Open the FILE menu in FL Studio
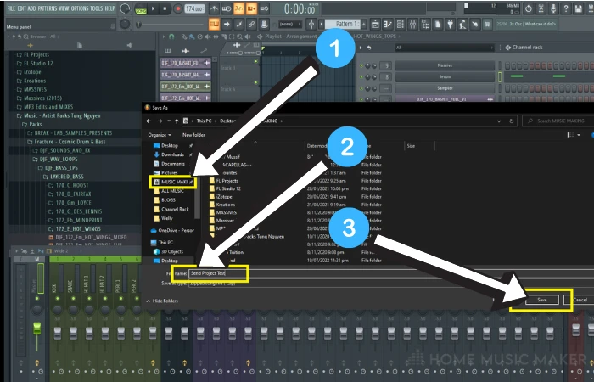Screen dimensions: 594x382 pyautogui.click(x=11, y=8)
